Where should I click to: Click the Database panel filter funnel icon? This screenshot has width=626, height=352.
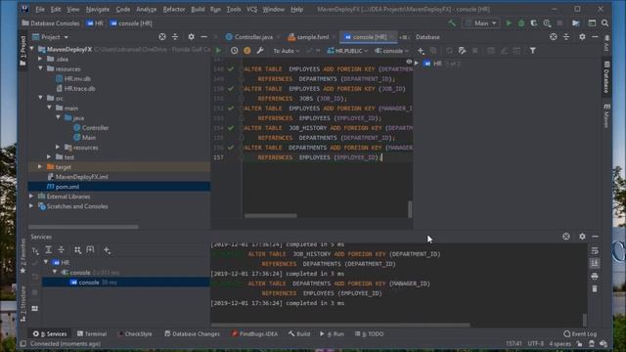tap(532, 51)
